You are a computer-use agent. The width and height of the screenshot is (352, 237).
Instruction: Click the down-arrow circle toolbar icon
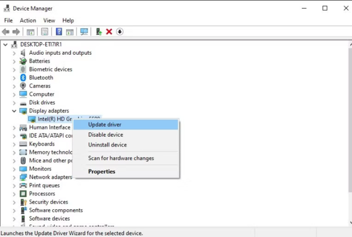(120, 31)
